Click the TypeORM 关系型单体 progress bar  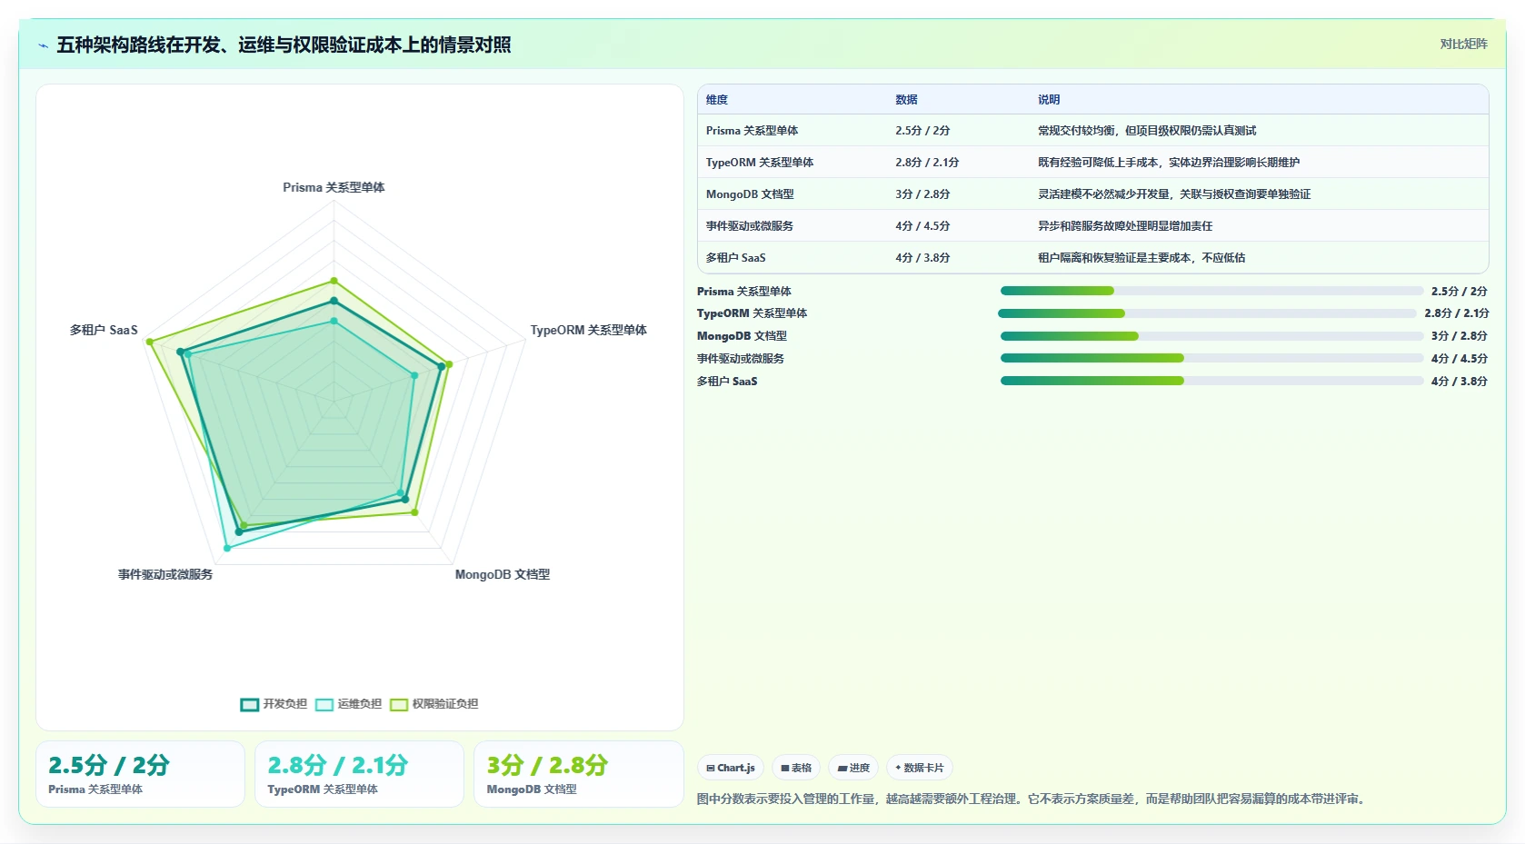click(x=1207, y=313)
